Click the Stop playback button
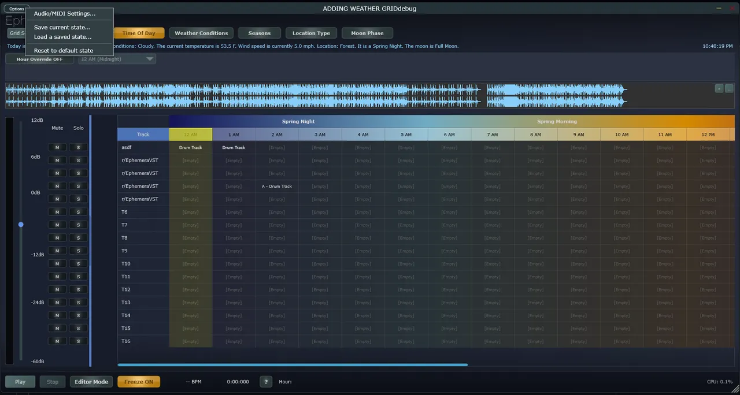Image resolution: width=740 pixels, height=395 pixels. [x=53, y=382]
